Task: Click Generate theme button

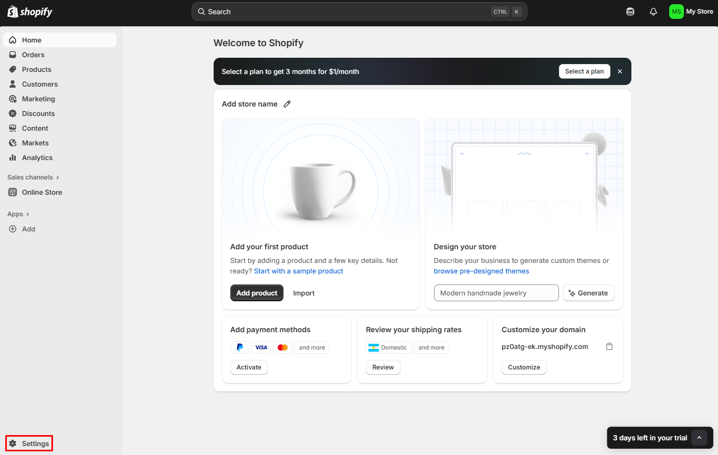Action: [x=588, y=293]
